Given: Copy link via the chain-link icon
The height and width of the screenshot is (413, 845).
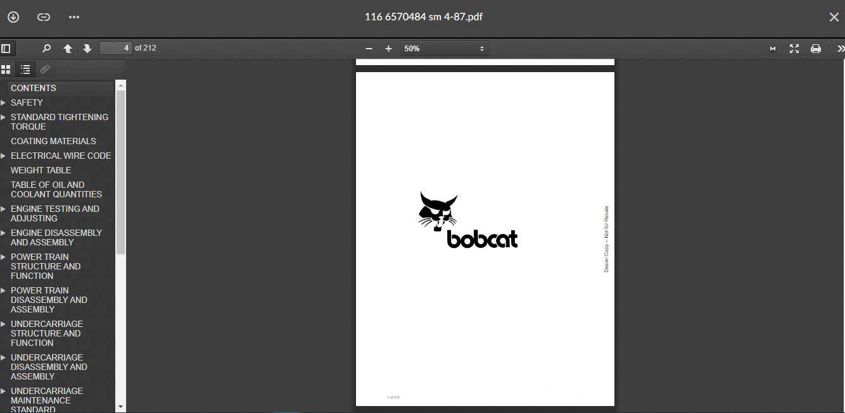Looking at the screenshot, I should [44, 17].
